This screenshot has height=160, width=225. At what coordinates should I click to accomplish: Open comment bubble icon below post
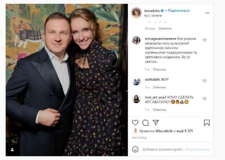pos(145,123)
